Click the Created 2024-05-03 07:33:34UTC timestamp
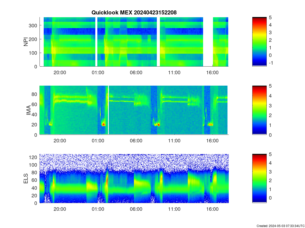Image resolution: width=305 pixels, height=228 pixels. tap(280, 226)
